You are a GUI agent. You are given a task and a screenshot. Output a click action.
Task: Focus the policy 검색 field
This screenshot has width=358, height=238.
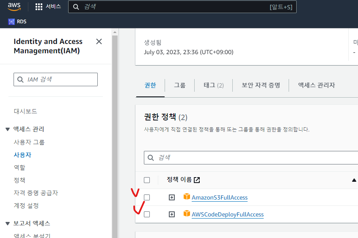point(251,157)
